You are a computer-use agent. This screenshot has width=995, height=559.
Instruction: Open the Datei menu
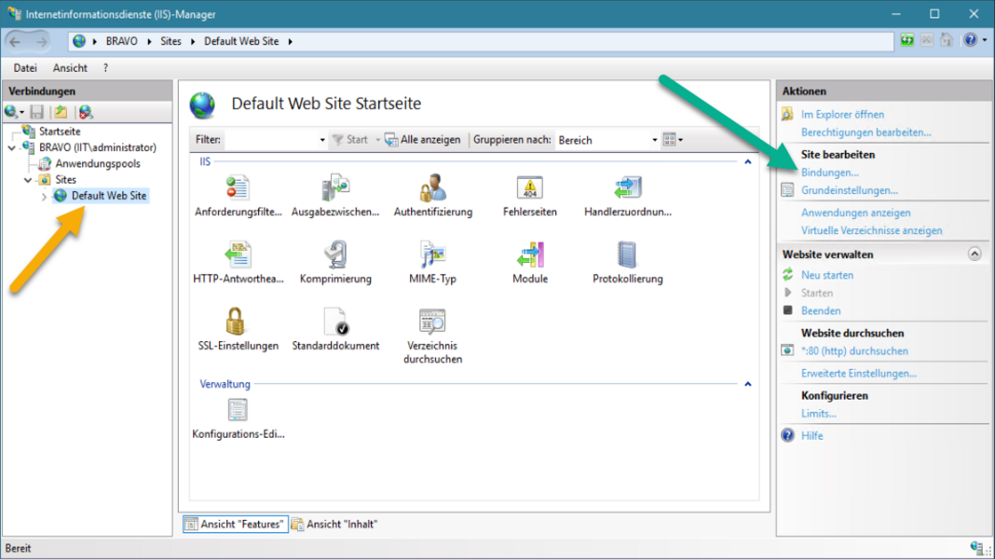tap(25, 68)
